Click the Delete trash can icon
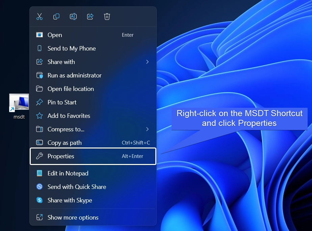The width and height of the screenshot is (312, 231). (107, 16)
